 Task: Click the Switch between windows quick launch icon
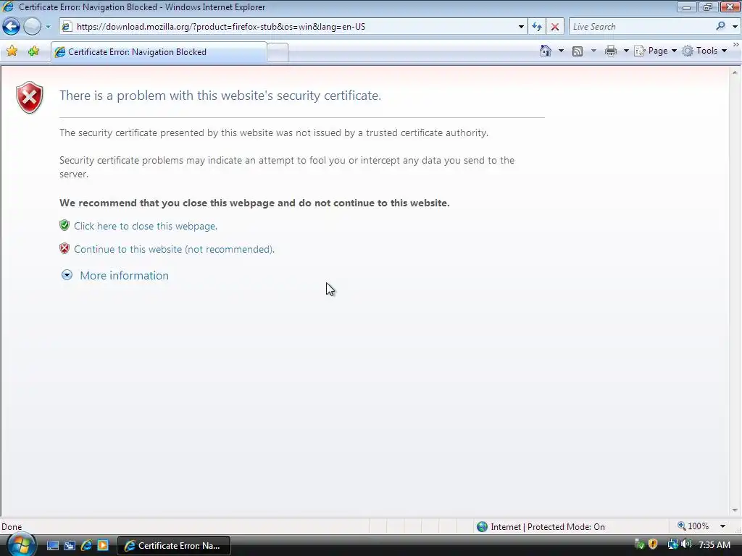[70, 546]
